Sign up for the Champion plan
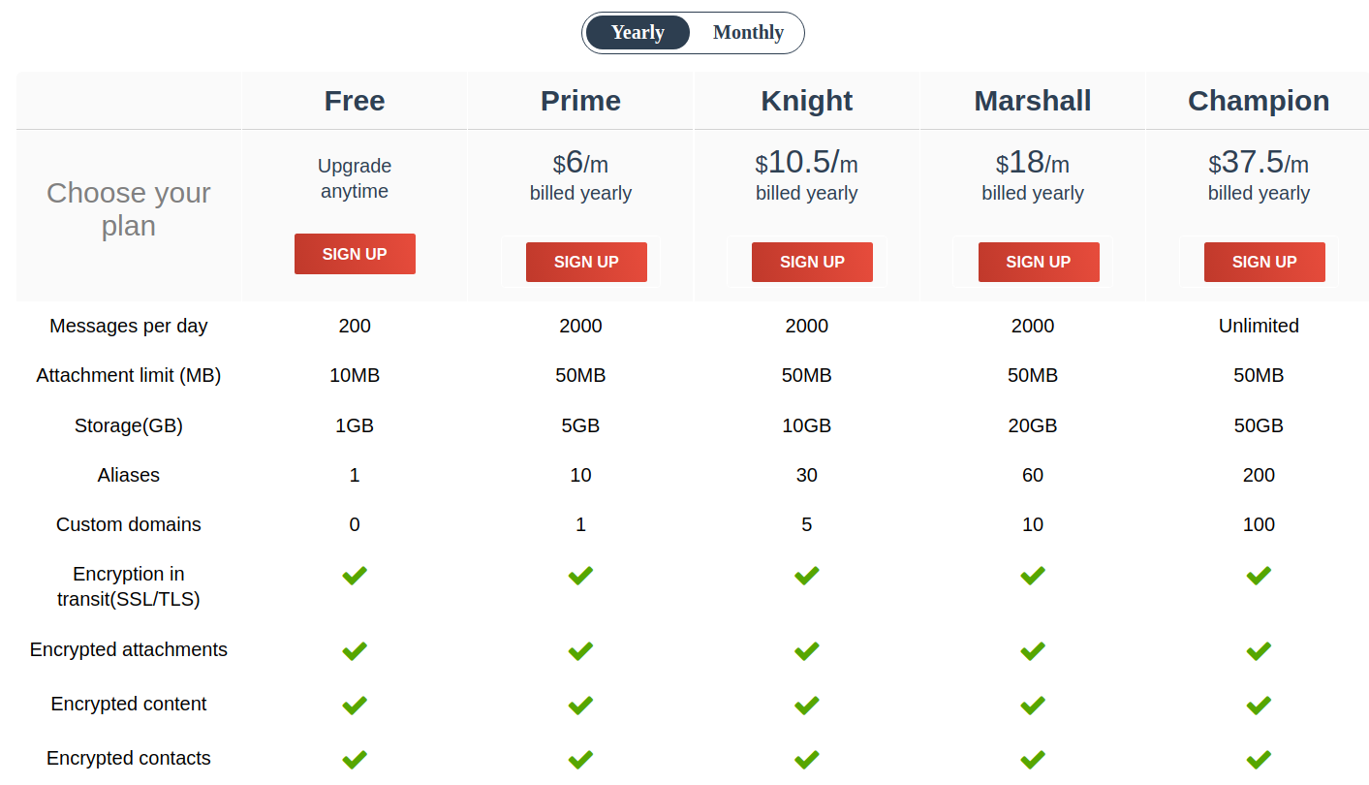Image resolution: width=1369 pixels, height=785 pixels. (x=1264, y=262)
